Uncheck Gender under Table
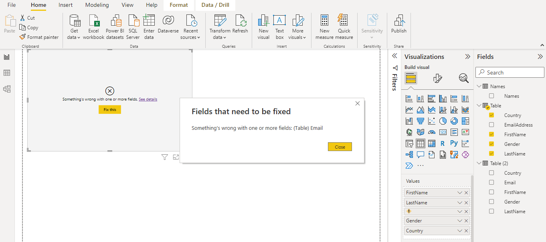546x242 pixels. click(x=491, y=144)
